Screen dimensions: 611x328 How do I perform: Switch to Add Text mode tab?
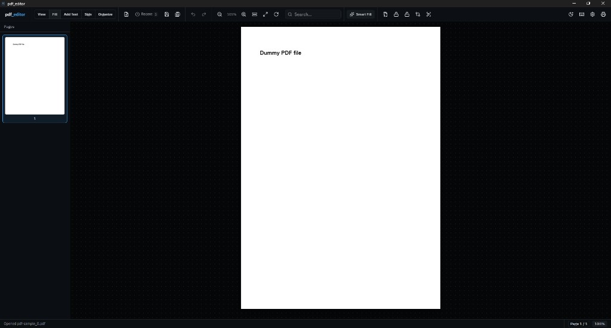(x=71, y=14)
